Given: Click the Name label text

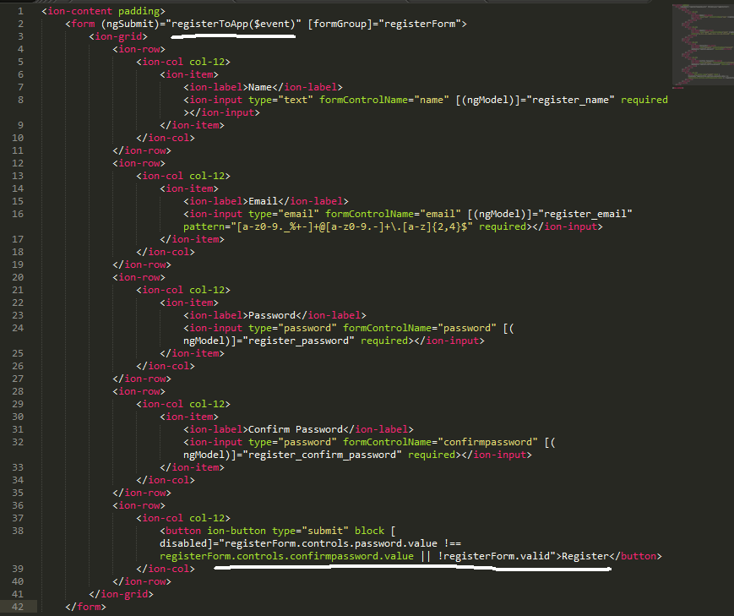Looking at the screenshot, I should pyautogui.click(x=259, y=87).
